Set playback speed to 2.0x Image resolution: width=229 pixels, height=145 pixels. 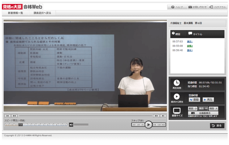65,125
